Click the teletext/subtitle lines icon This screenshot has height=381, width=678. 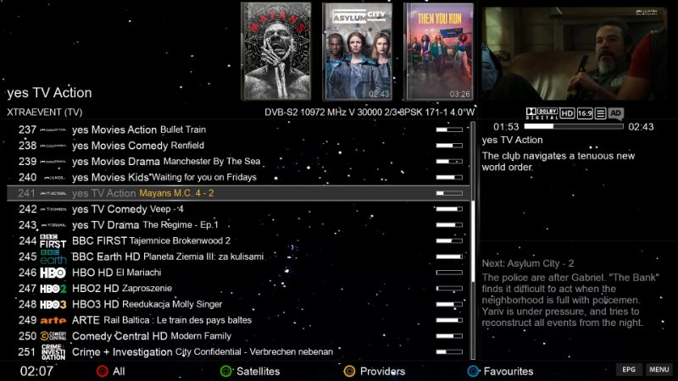coord(600,113)
